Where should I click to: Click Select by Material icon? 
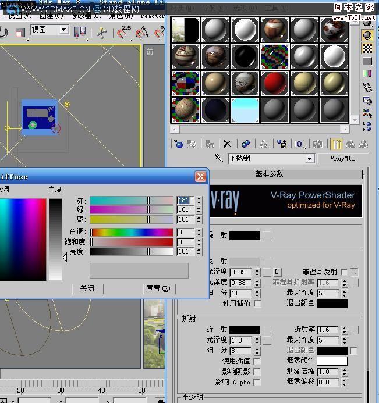[x=367, y=113]
